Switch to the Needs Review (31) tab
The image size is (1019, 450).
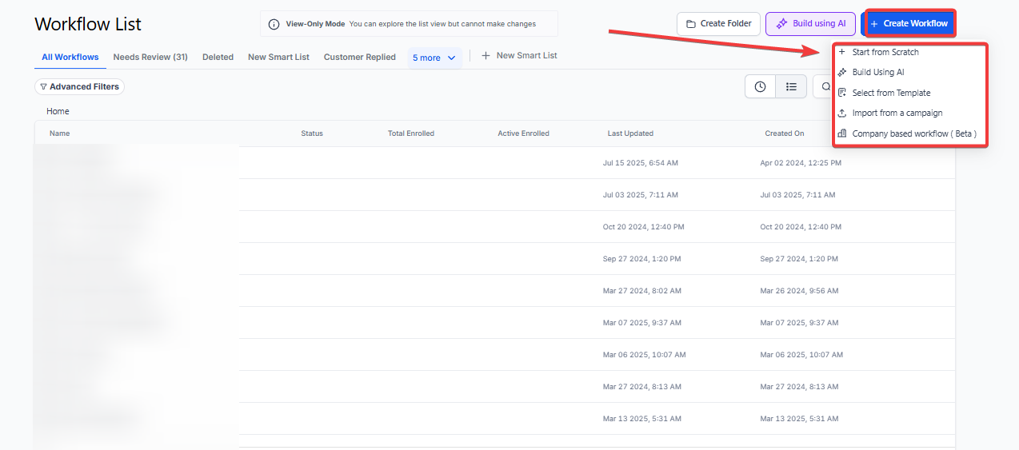click(x=150, y=57)
